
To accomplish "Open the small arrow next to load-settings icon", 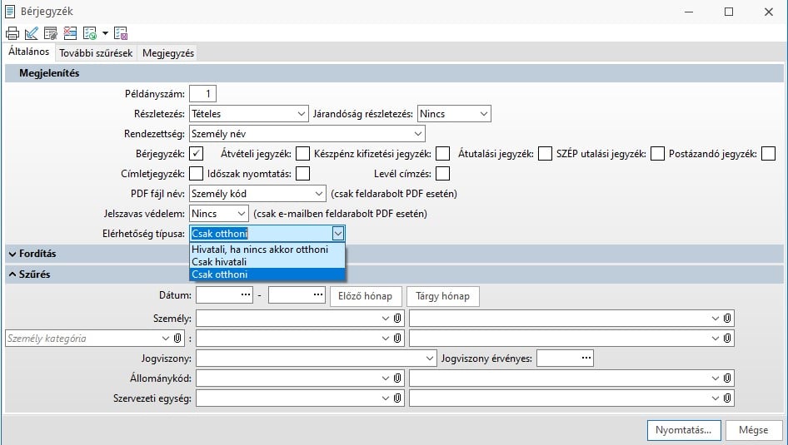I will pyautogui.click(x=105, y=34).
